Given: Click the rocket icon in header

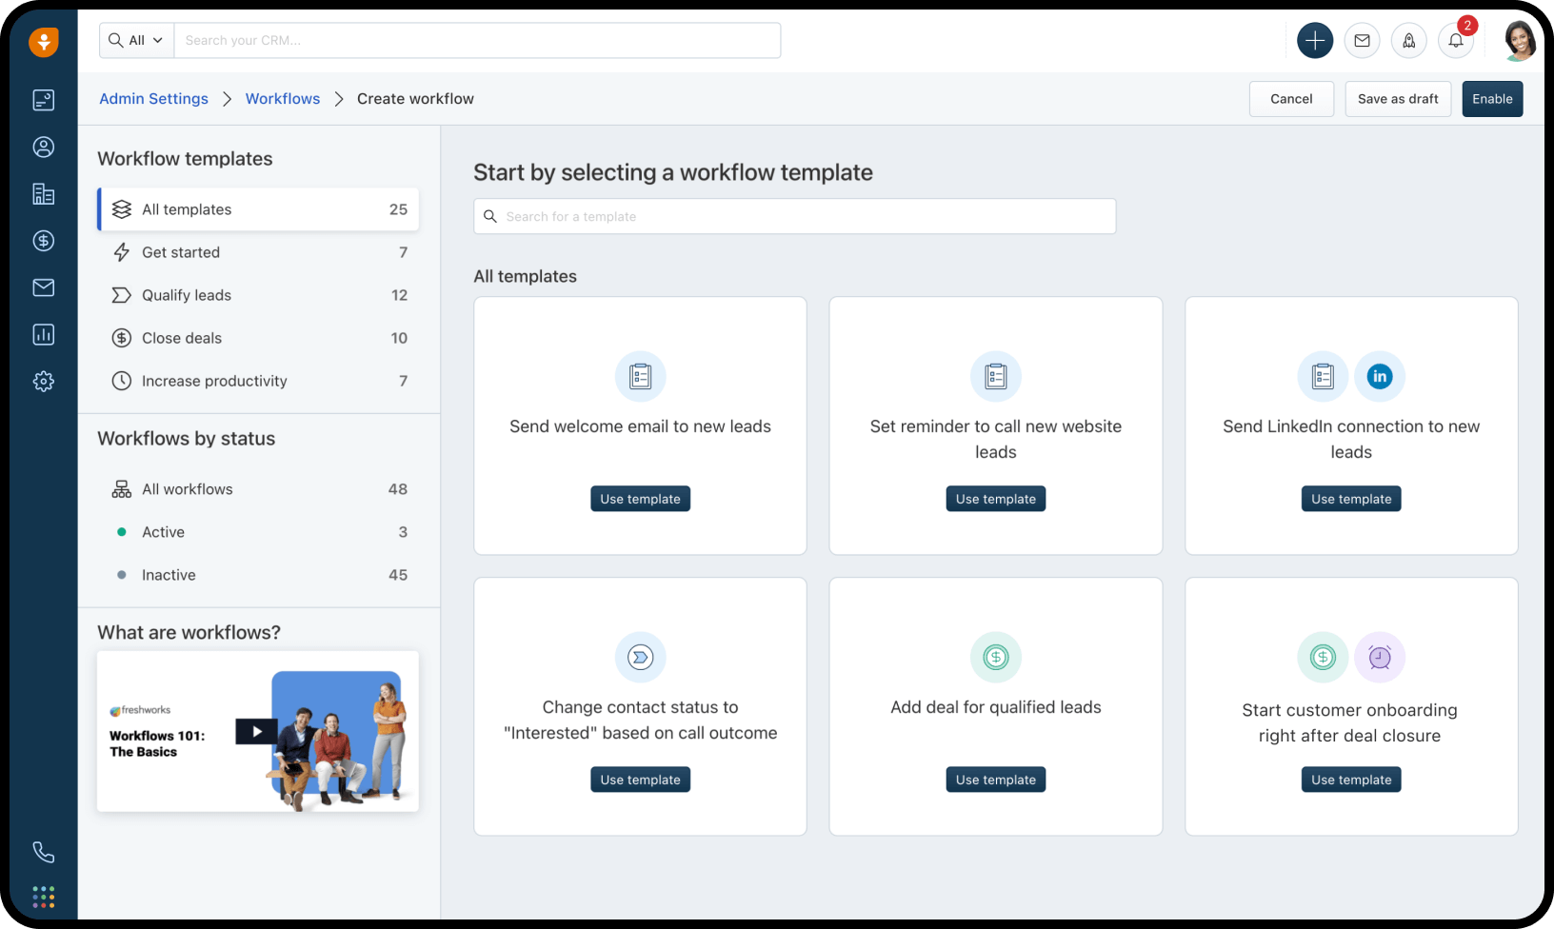Looking at the screenshot, I should [x=1408, y=41].
